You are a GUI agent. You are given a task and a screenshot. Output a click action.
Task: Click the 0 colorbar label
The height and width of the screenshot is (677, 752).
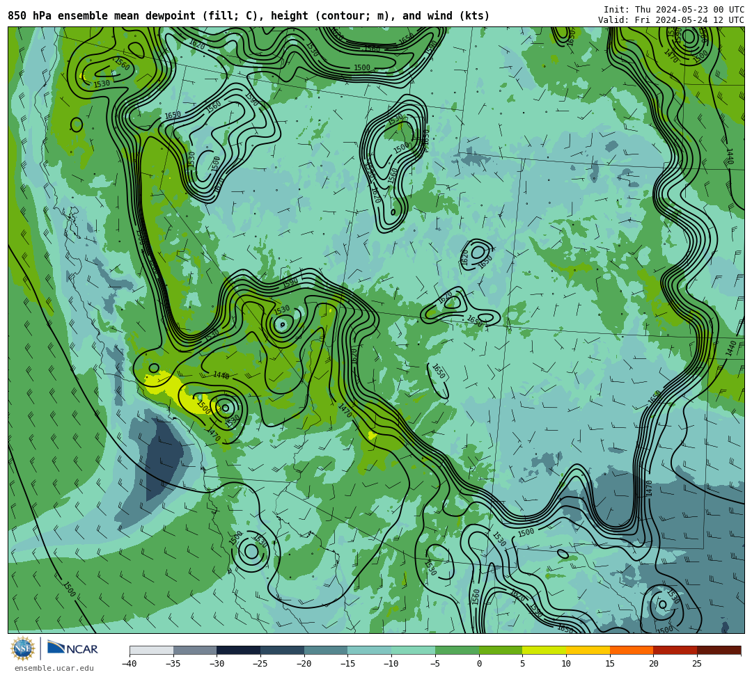pos(478,664)
